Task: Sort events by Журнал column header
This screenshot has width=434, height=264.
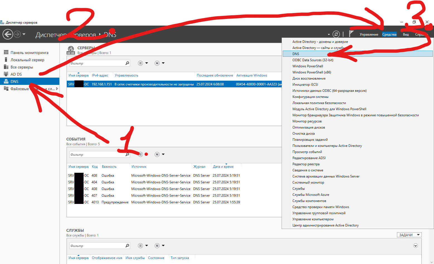Action: [x=199, y=167]
